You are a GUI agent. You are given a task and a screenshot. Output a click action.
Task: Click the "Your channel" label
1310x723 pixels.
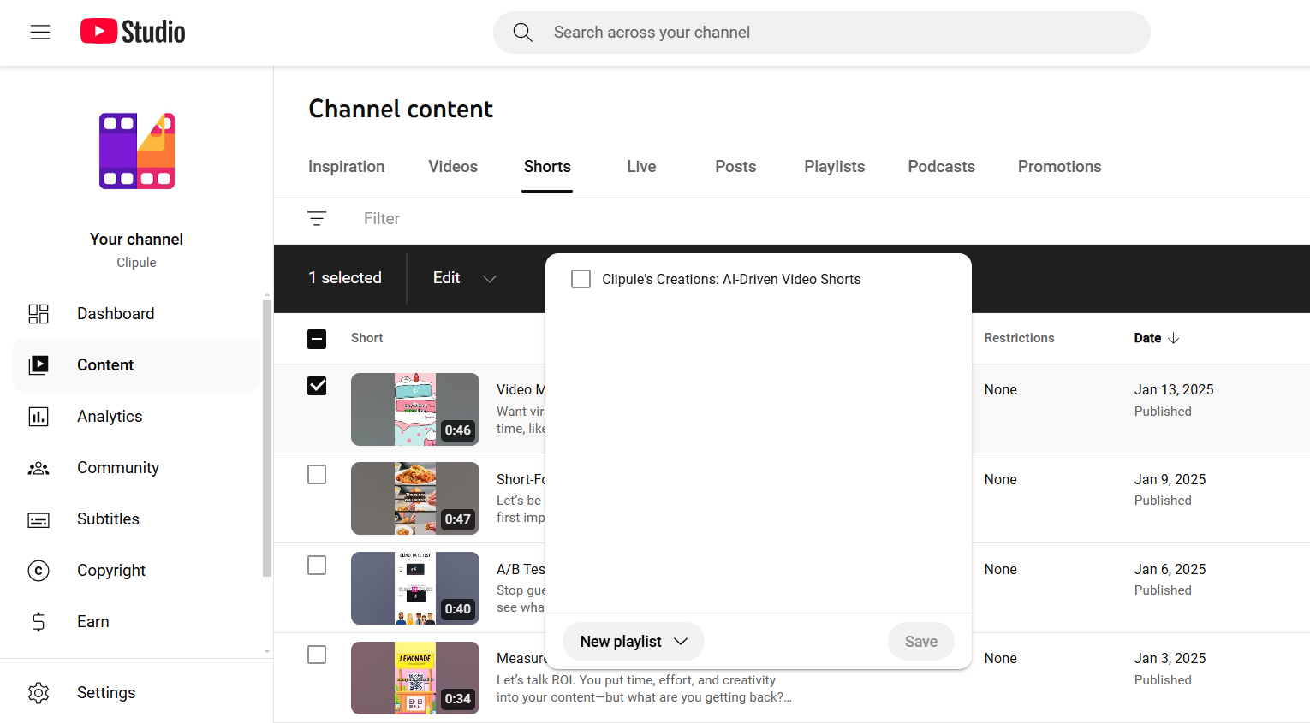(x=137, y=240)
